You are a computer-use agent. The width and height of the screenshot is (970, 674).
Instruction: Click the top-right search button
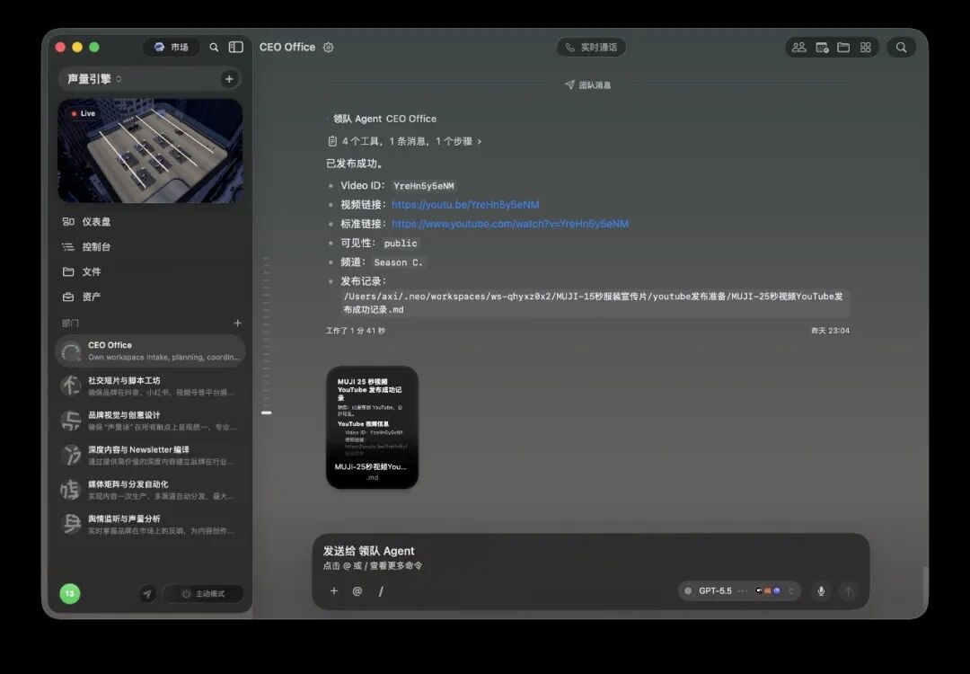point(902,47)
